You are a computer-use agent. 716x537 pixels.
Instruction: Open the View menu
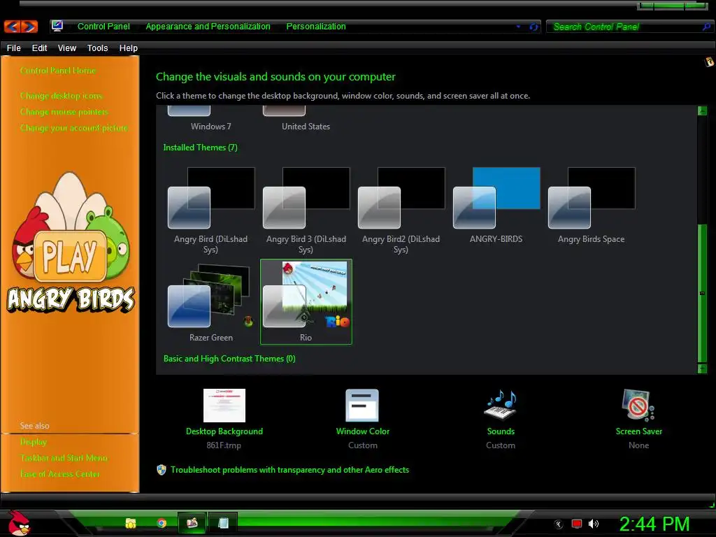(x=66, y=48)
